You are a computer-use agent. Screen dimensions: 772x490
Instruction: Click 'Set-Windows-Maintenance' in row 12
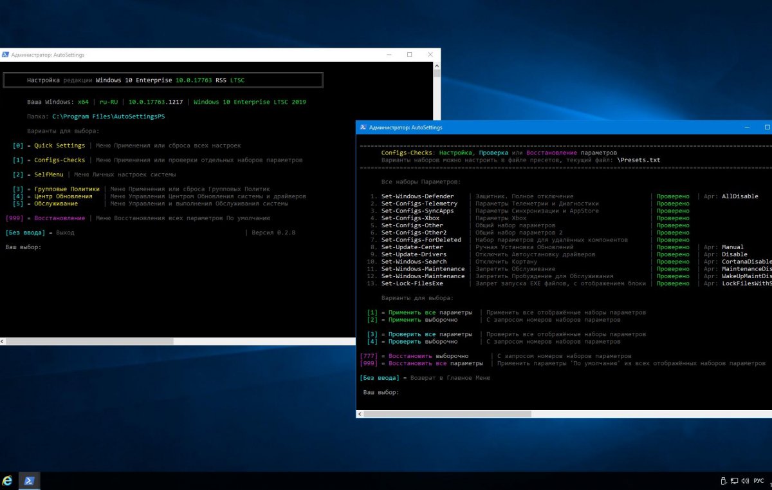click(x=423, y=276)
